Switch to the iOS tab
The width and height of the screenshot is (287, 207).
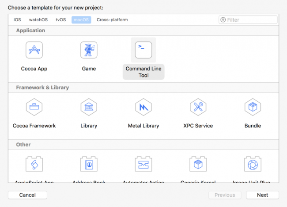17,19
